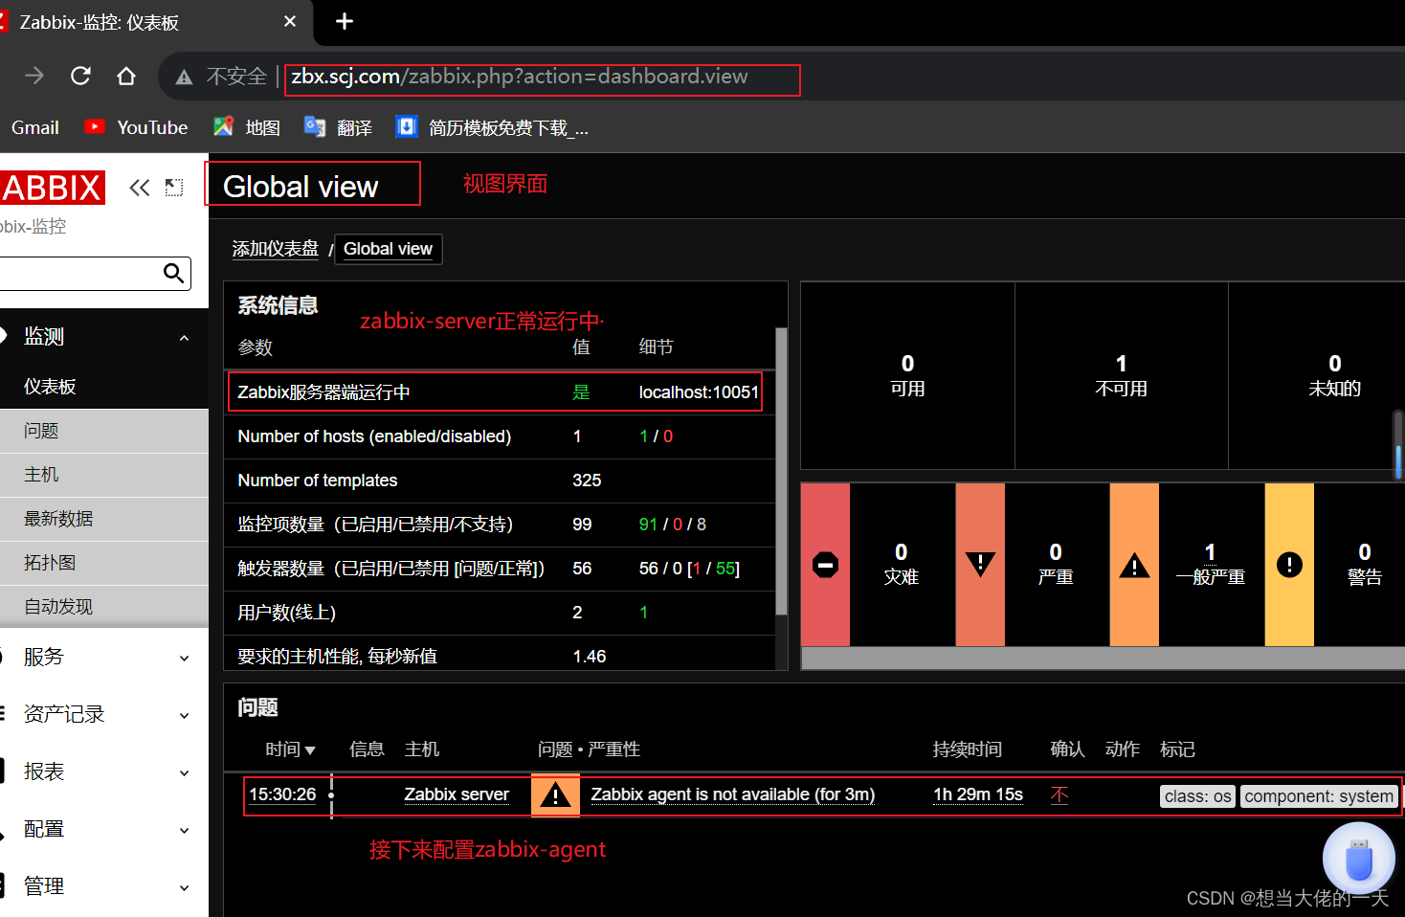
Task: Click the orange warning severity icon in problem row
Action: tap(555, 795)
